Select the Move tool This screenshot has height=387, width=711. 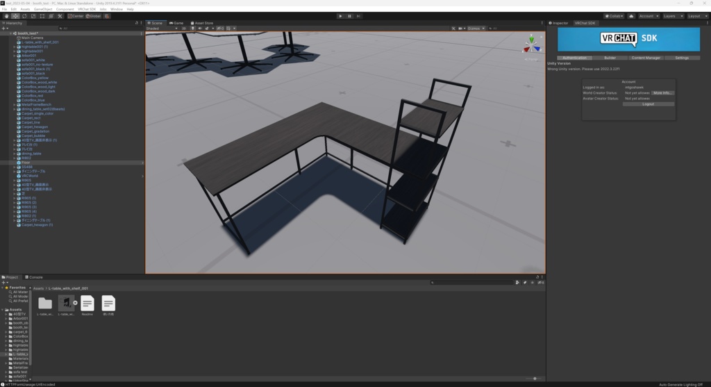pyautogui.click(x=15, y=16)
